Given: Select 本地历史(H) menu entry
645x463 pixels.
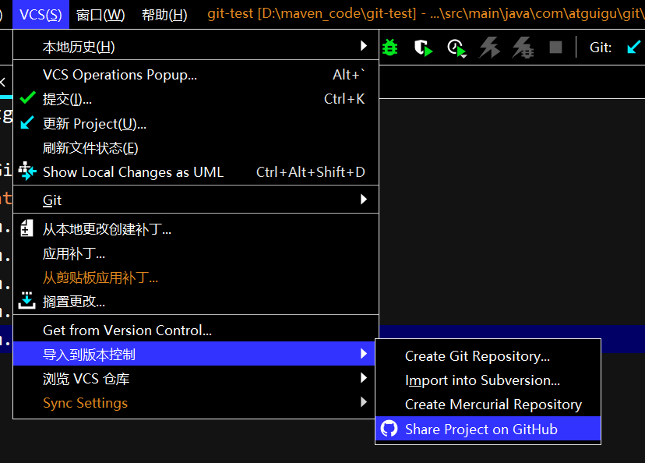Looking at the screenshot, I should (x=196, y=47).
